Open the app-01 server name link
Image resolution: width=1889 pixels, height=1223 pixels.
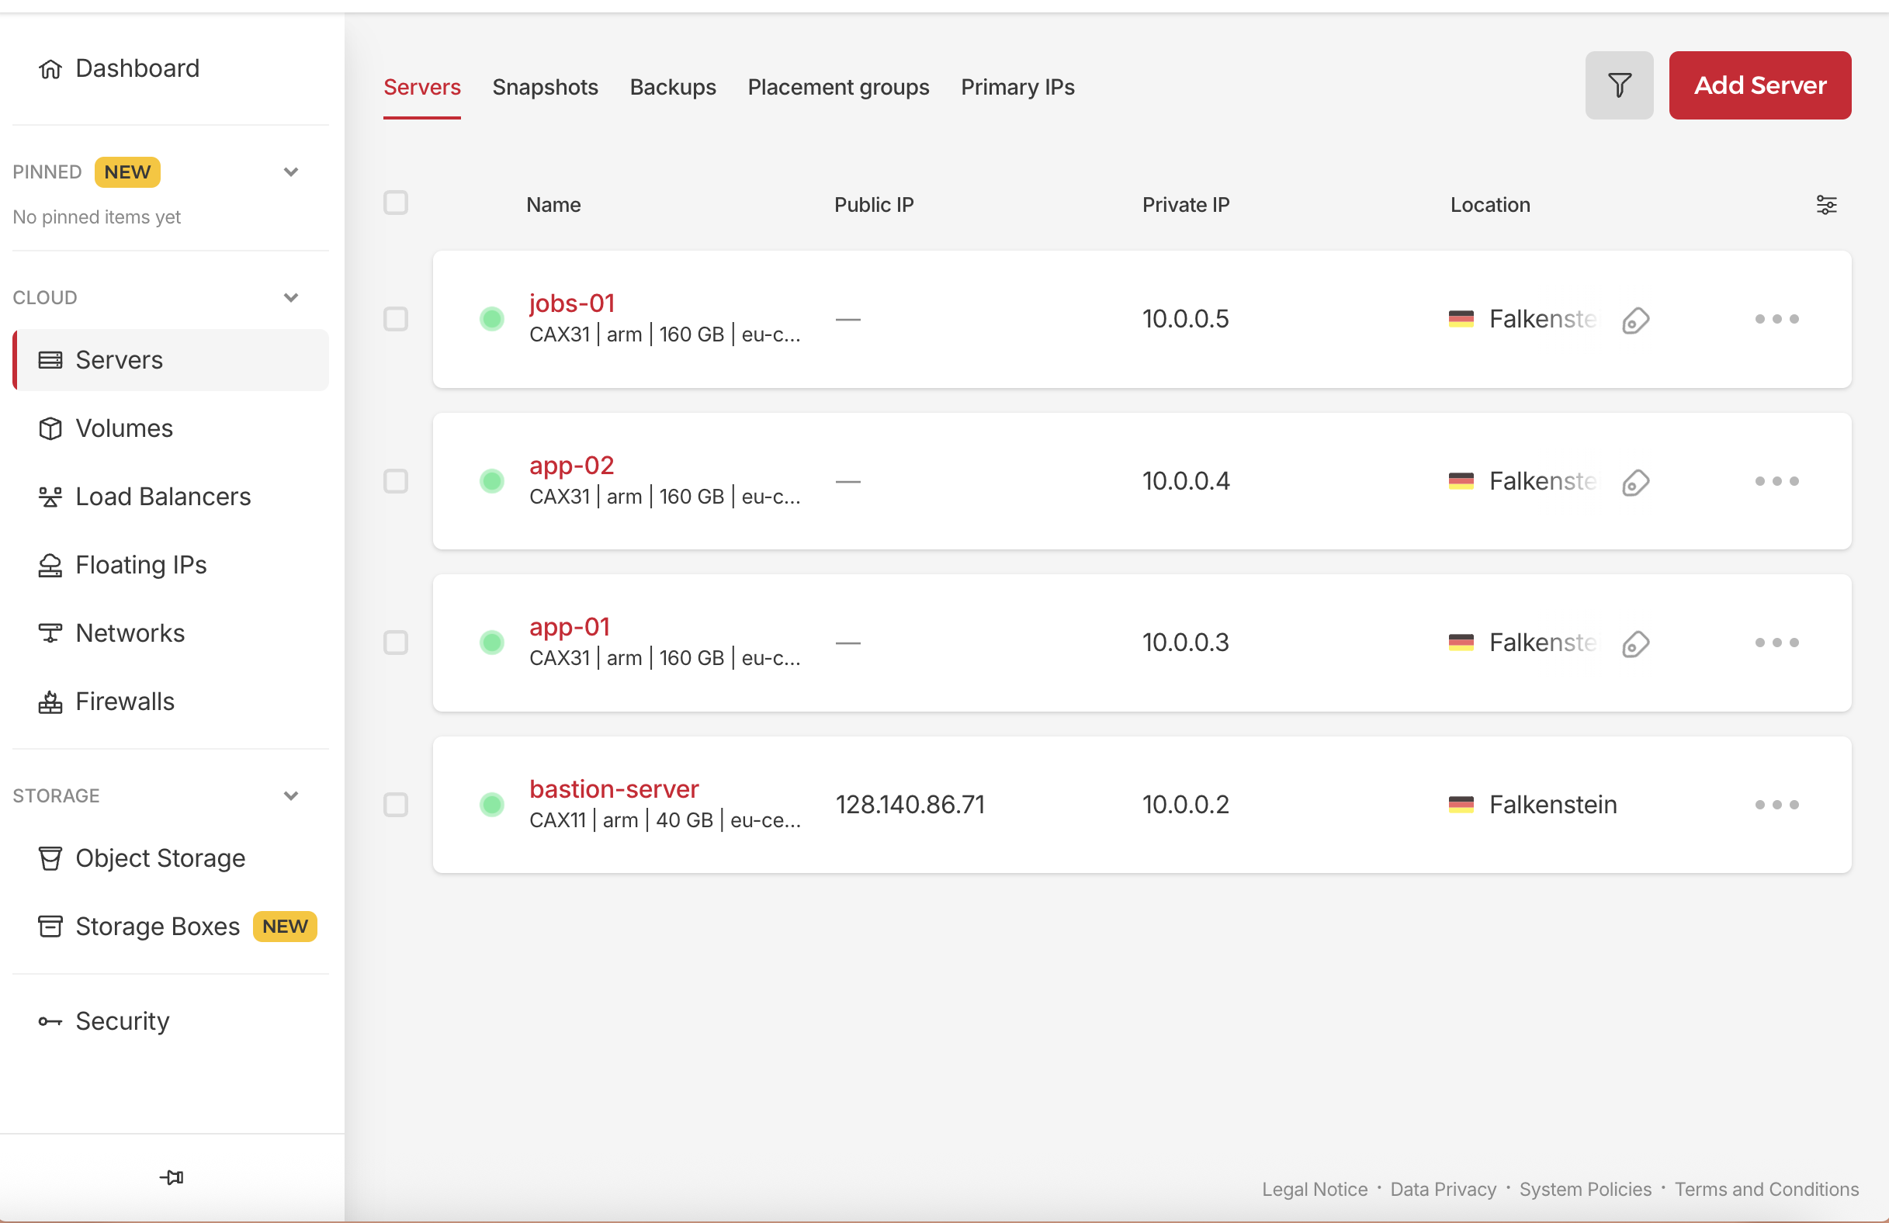(569, 626)
